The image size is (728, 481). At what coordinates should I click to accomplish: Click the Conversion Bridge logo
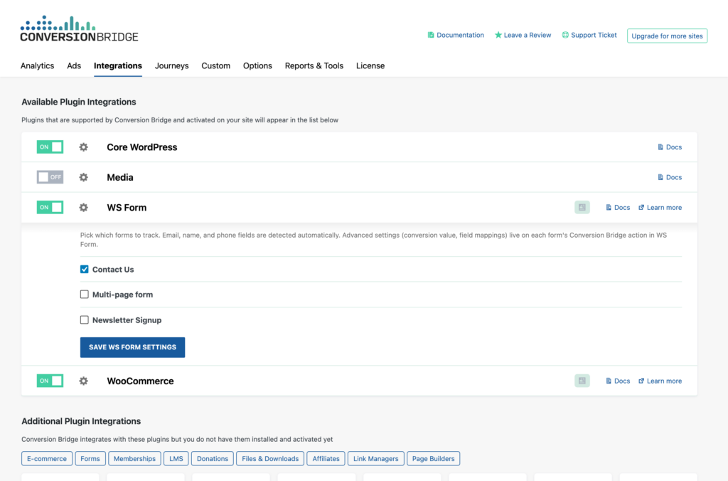point(79,28)
